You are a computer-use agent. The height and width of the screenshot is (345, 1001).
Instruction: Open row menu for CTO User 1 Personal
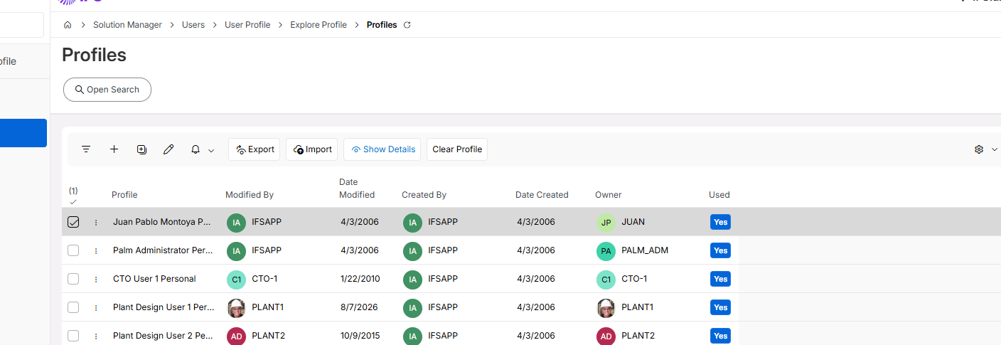tap(96, 279)
